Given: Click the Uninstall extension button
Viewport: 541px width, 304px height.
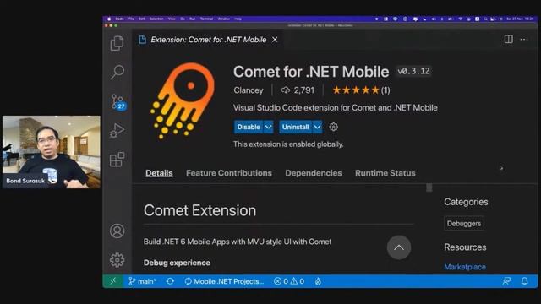Looking at the screenshot, I should tap(295, 127).
